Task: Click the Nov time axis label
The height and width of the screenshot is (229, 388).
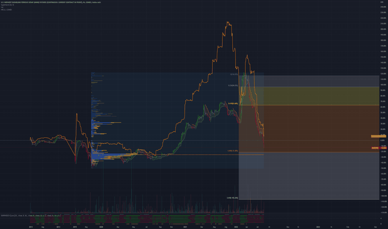Action: click(x=172, y=227)
